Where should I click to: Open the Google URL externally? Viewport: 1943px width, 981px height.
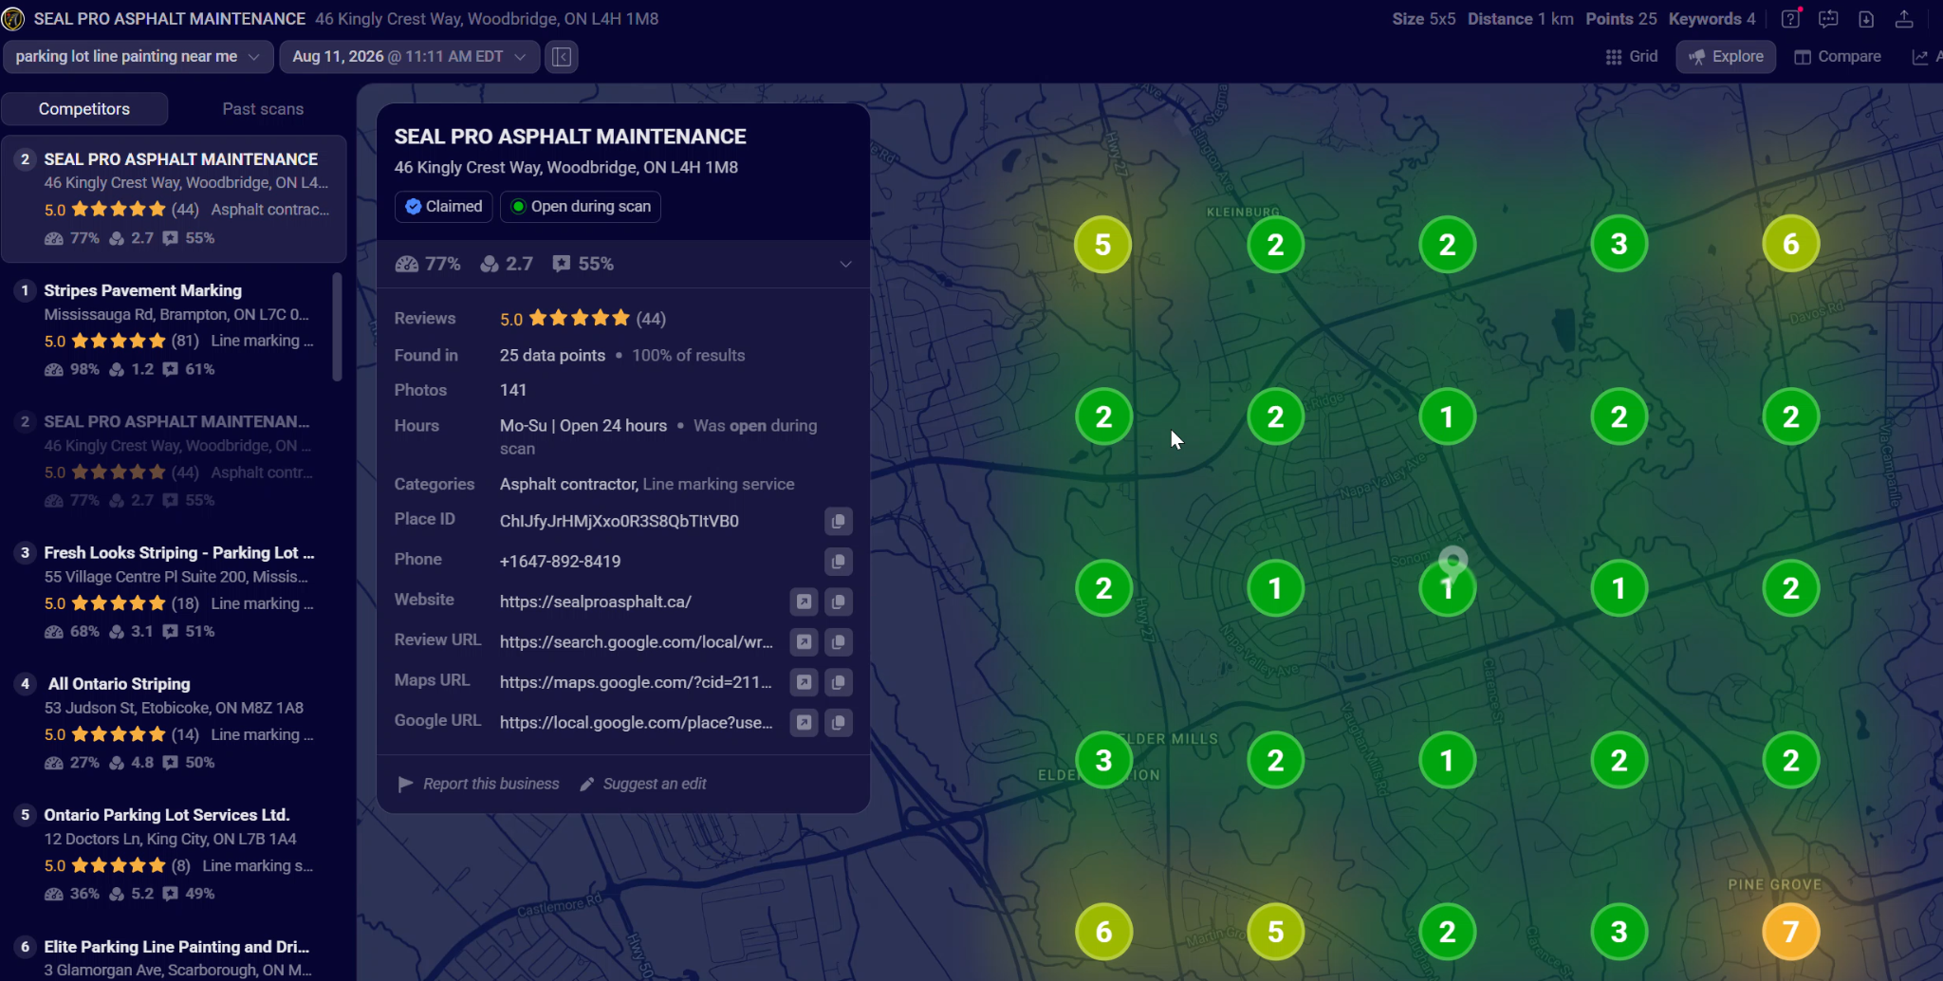[804, 723]
